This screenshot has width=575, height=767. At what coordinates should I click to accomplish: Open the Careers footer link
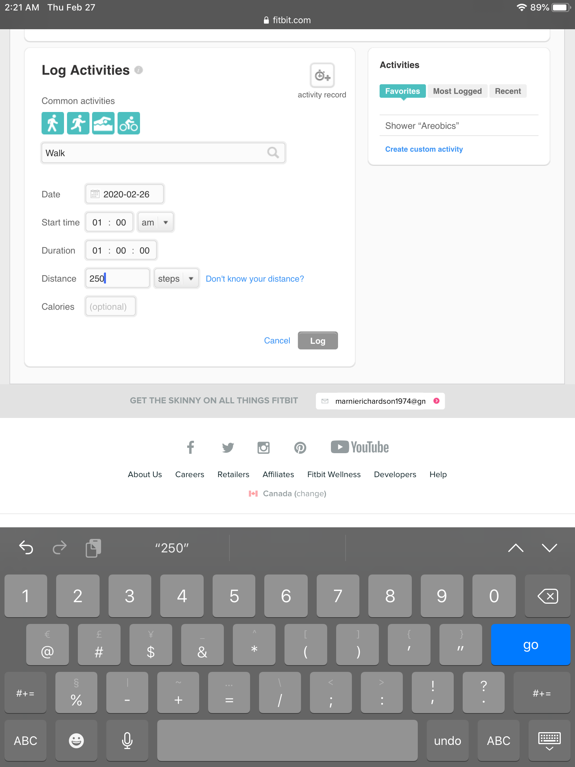point(190,474)
